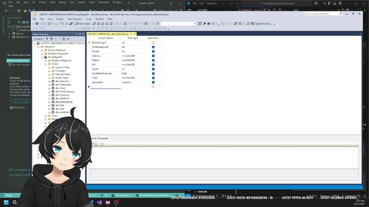Image resolution: width=369 pixels, height=207 pixels.
Task: Click the Disconnect icon in Object Explorer
Action: pyautogui.click(x=51, y=39)
